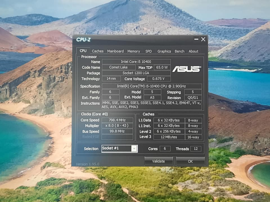Open the Graphics tab

[164, 51]
